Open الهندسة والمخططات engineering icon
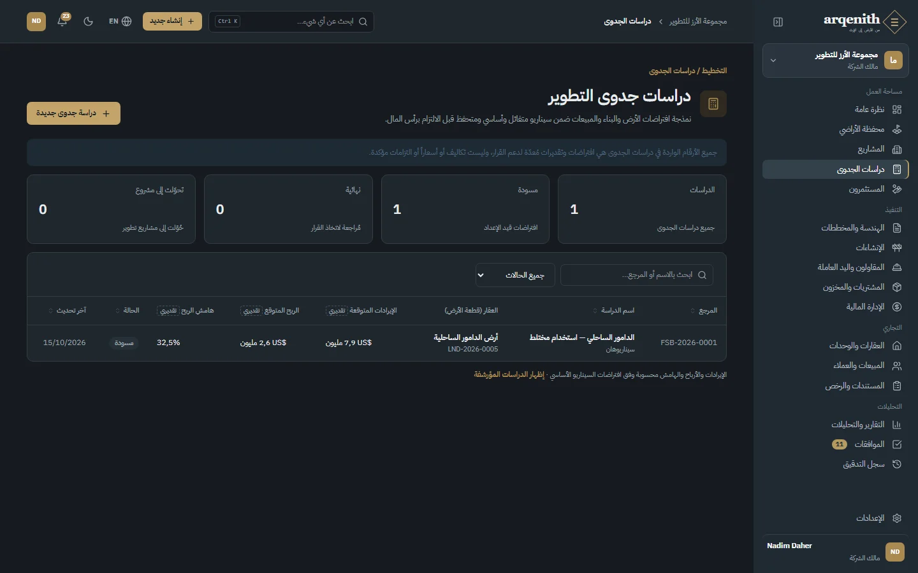Image resolution: width=918 pixels, height=573 pixels. [x=897, y=228]
